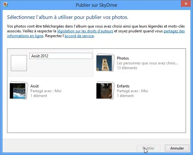Click the Publier sur SkyDrive title bar text
The image size is (193, 155).
coord(96,5)
